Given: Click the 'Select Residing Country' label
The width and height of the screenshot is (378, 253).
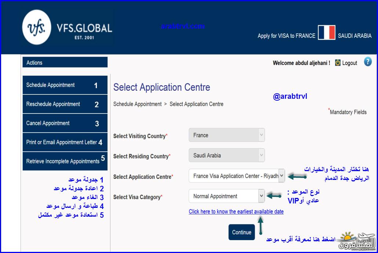Looking at the screenshot, I should pos(141,156).
